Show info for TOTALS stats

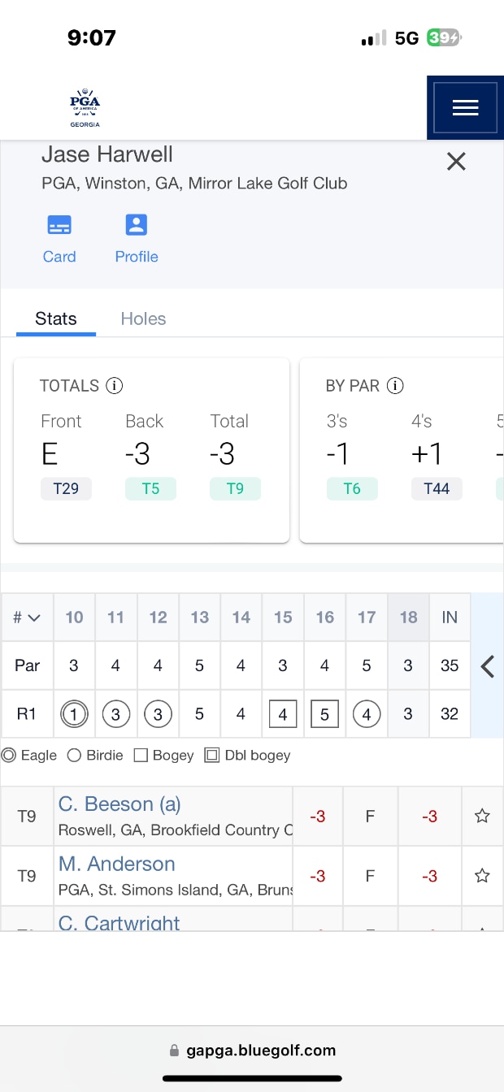pos(115,386)
